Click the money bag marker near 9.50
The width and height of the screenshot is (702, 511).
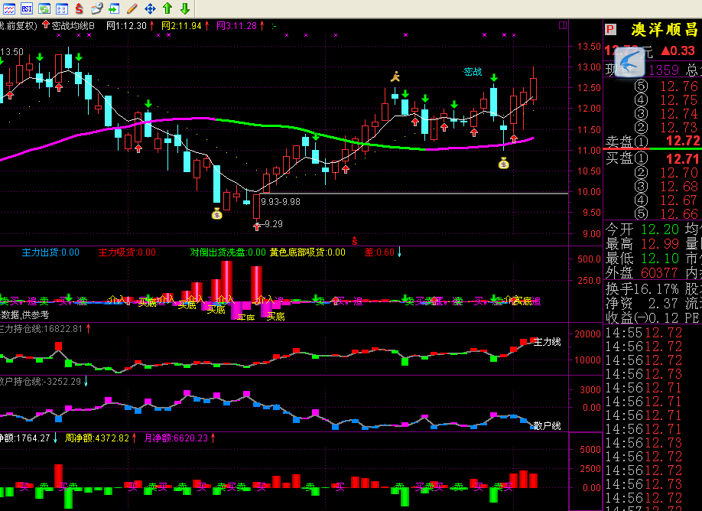[x=216, y=214]
